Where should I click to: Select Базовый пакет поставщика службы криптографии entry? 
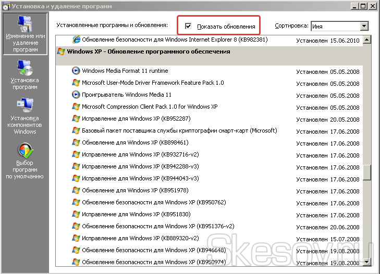point(179,131)
